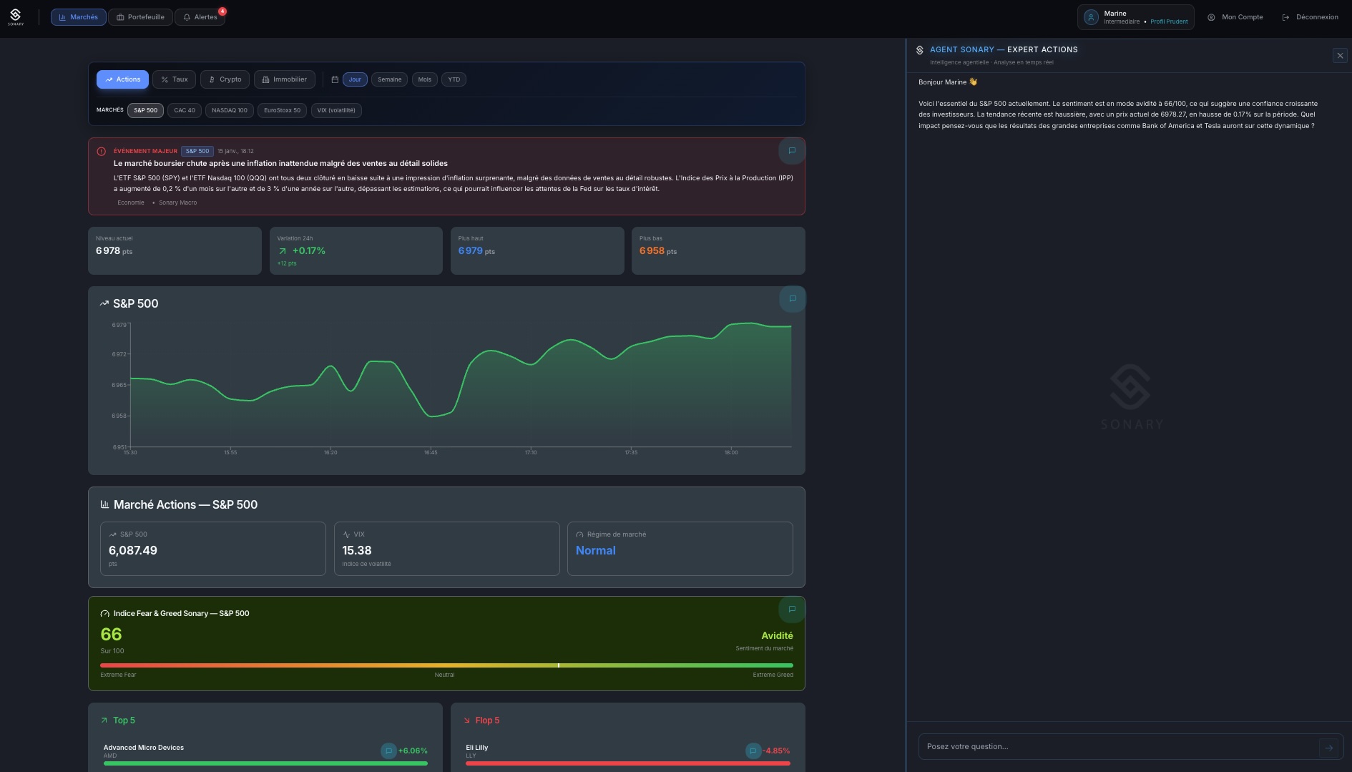The height and width of the screenshot is (772, 1352).
Task: Choose the Mois time range
Action: 424,79
